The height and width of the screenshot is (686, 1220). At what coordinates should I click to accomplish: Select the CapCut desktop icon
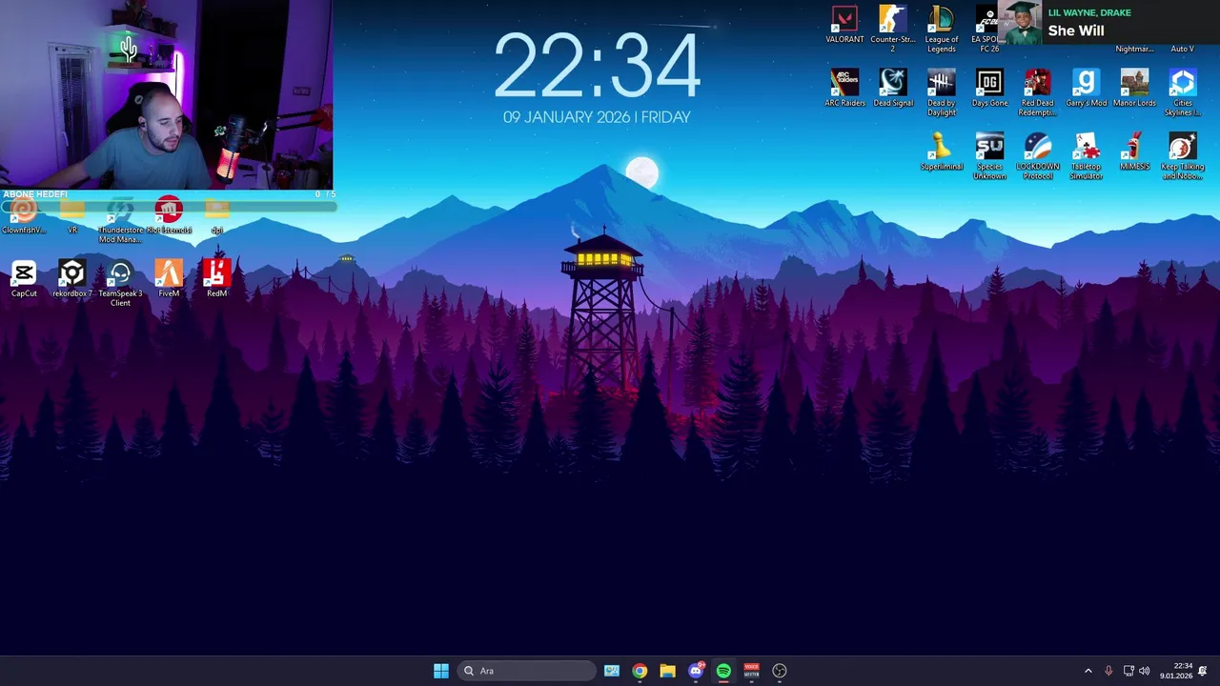click(x=24, y=279)
